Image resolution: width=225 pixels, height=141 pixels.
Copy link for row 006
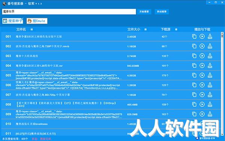coord(194,85)
